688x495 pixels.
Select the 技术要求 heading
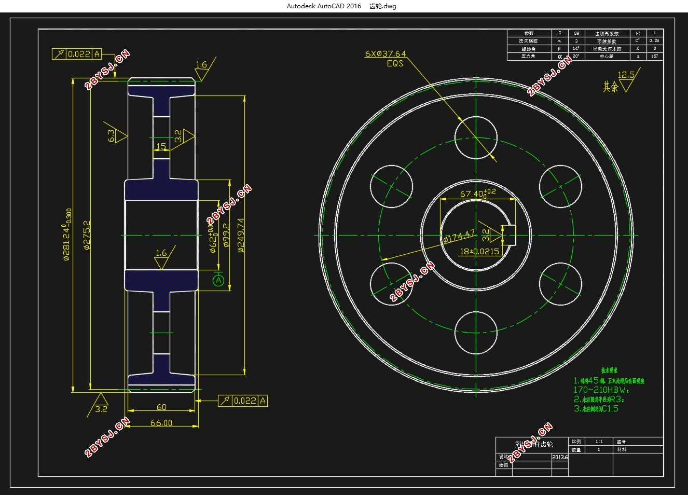coord(609,370)
